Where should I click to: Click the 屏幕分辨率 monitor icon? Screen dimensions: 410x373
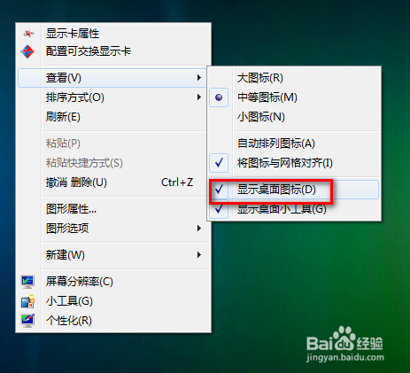[x=27, y=282]
